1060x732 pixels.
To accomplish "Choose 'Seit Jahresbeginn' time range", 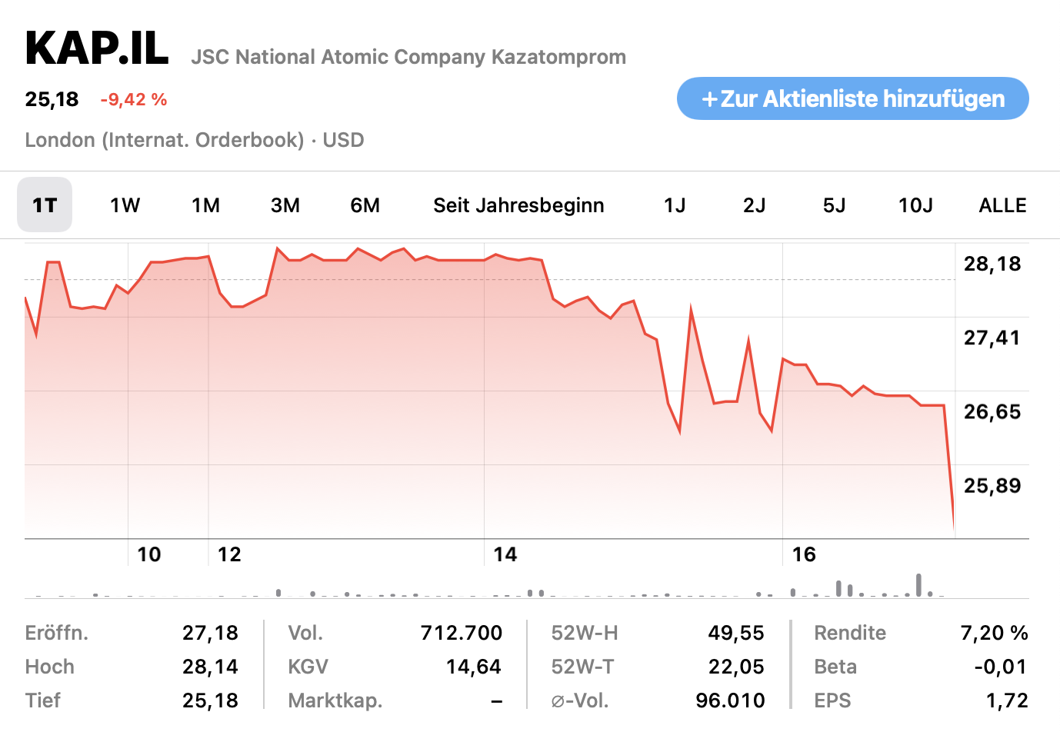I will point(518,205).
